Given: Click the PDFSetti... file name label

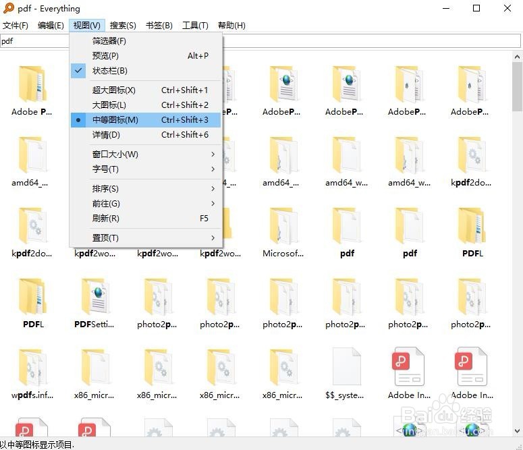Looking at the screenshot, I should [94, 325].
